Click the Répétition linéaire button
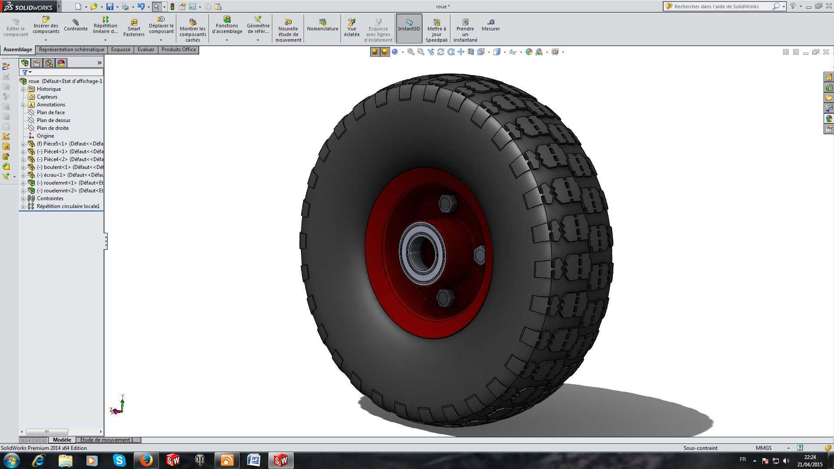The width and height of the screenshot is (834, 469). 105,25
